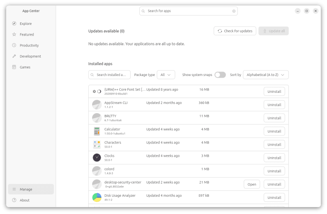This screenshot has height=214, width=327.
Task: Go to the Development section
Action: [x=30, y=56]
